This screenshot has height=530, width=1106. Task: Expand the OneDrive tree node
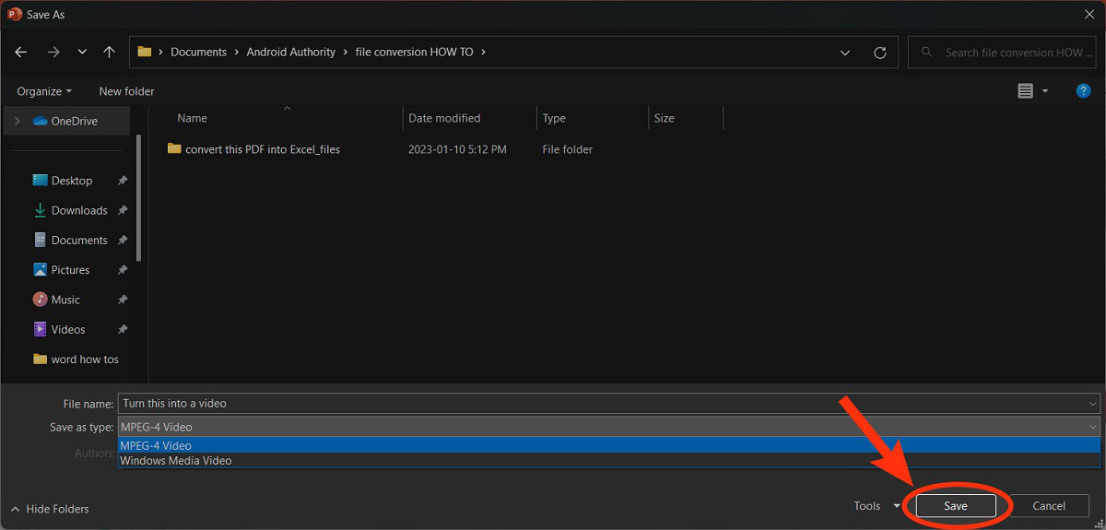[17, 121]
